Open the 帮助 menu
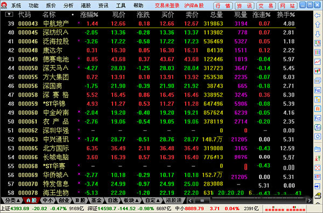 coord(138,5)
